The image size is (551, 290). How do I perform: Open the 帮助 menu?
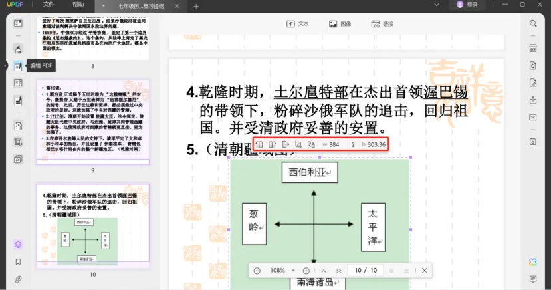[78, 5]
